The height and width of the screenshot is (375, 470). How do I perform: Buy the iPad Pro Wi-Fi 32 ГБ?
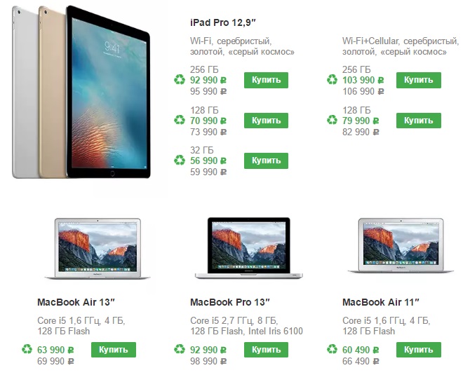pos(266,161)
